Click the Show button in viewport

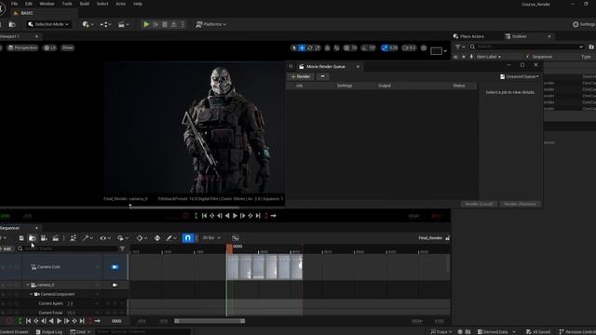coord(68,47)
